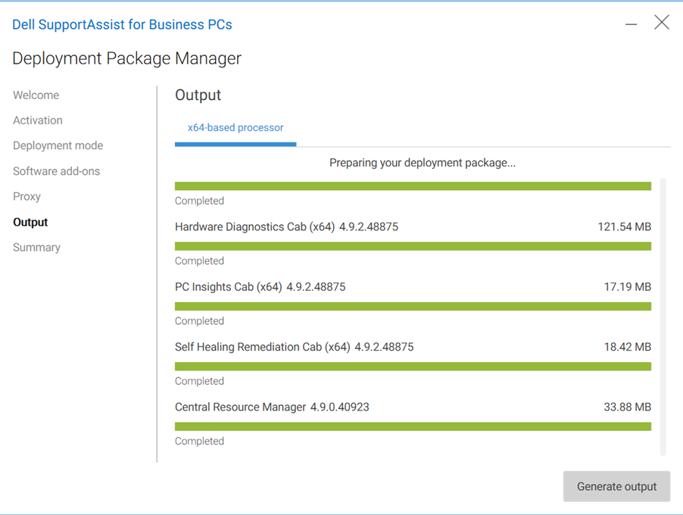Screen dimensions: 683x515
Task: Click the Dell SupportAssist for Business PCs link
Action: click(x=122, y=24)
